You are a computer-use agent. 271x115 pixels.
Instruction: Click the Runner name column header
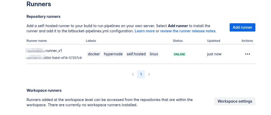37,41
